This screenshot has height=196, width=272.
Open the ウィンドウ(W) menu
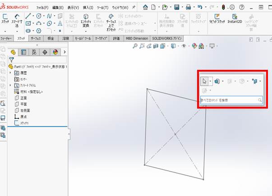coord(120,8)
